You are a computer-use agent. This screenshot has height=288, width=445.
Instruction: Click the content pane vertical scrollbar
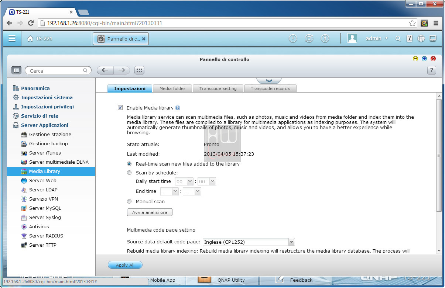(x=439, y=155)
